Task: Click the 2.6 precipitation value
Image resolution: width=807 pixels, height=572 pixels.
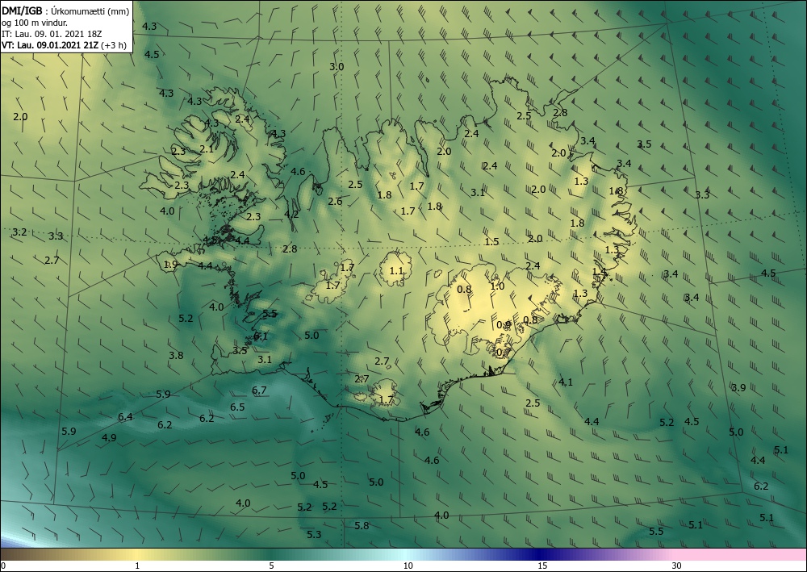Action: click(335, 201)
